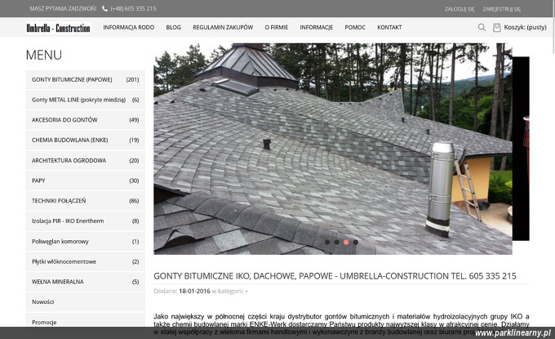Open the Informacja RODO menu item
The height and width of the screenshot is (339, 555).
pos(128,27)
